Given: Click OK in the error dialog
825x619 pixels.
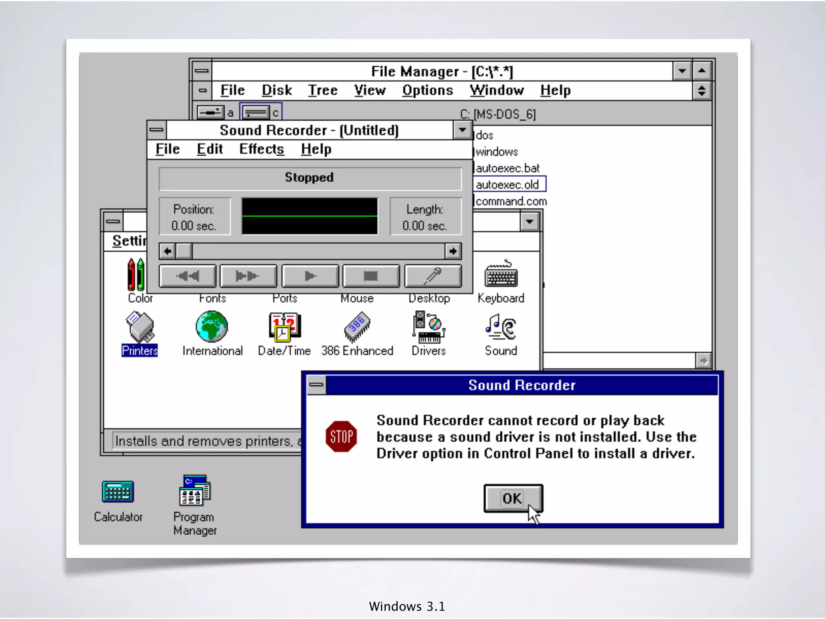Looking at the screenshot, I should (x=513, y=499).
